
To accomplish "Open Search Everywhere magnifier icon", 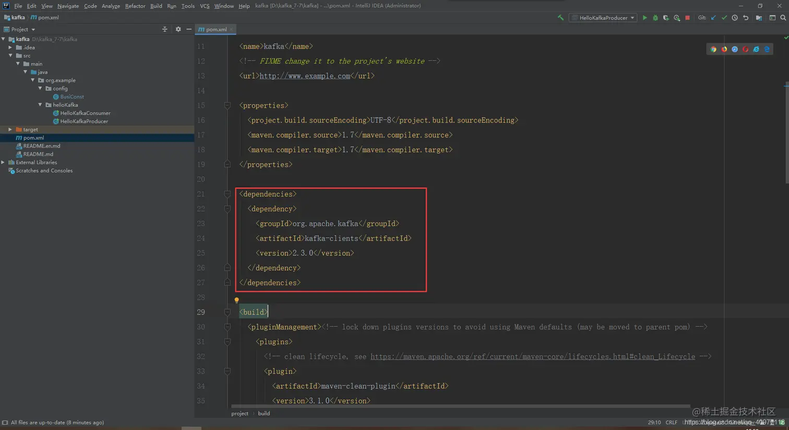I will click(783, 18).
